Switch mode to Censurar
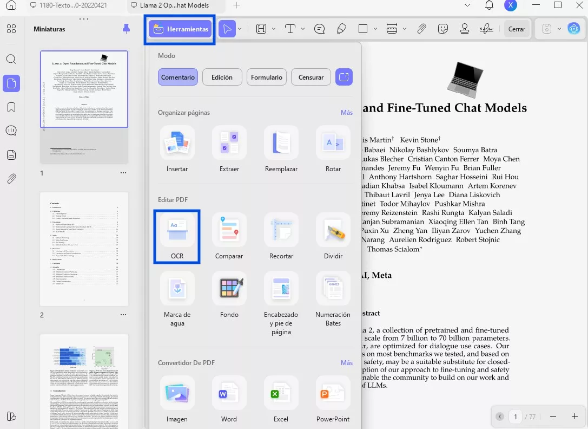The height and width of the screenshot is (429, 588). click(x=311, y=77)
